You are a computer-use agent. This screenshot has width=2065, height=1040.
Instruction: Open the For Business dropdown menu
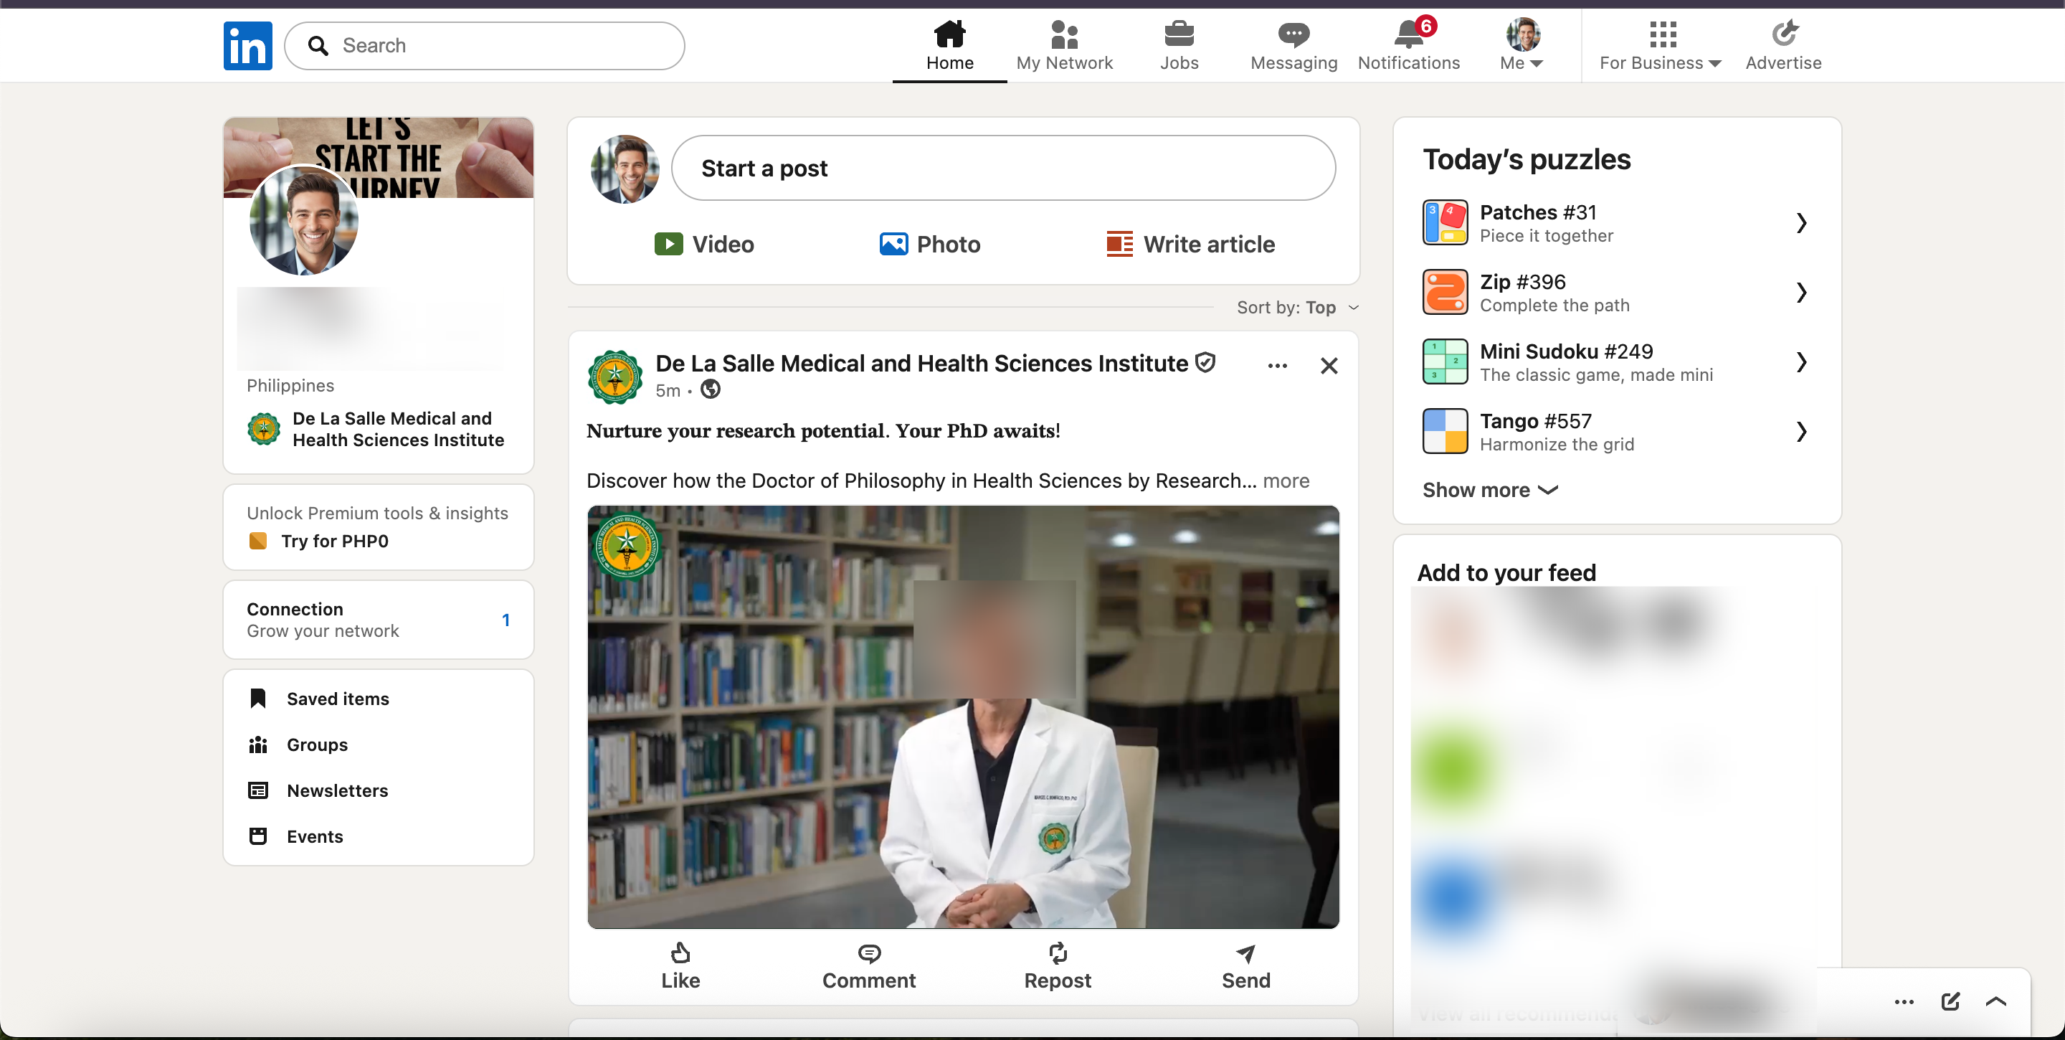[1660, 45]
